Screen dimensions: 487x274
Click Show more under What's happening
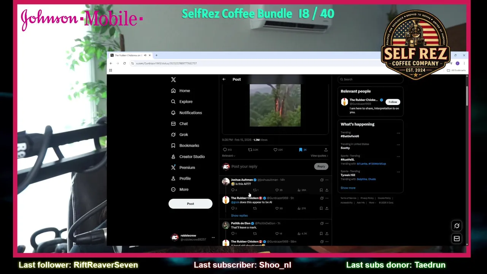tap(348, 188)
